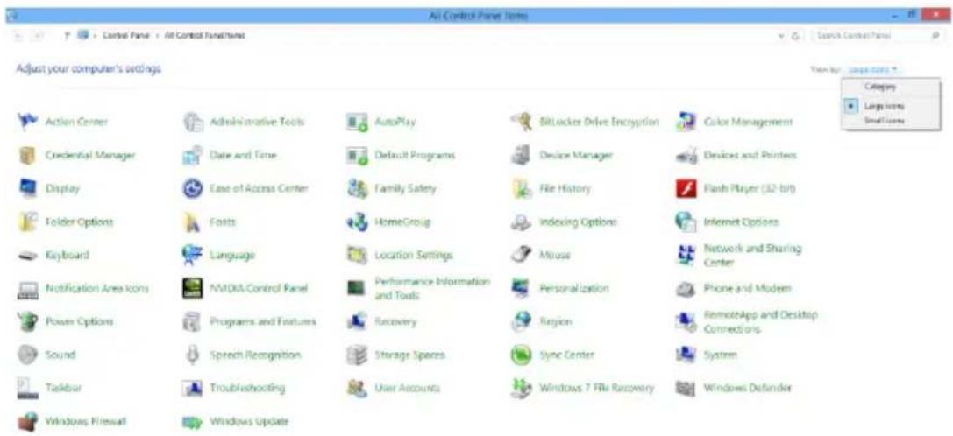The image size is (953, 436).
Task: Click the System link
Action: 720,355
